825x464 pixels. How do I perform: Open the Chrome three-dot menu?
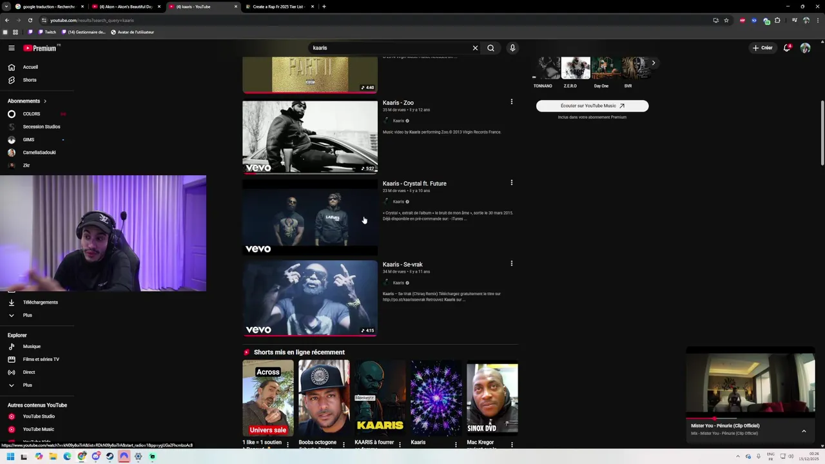(x=817, y=20)
